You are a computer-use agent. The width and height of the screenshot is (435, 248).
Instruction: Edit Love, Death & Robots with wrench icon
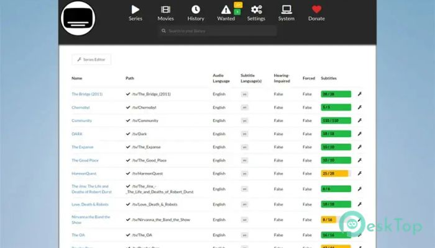pos(360,204)
